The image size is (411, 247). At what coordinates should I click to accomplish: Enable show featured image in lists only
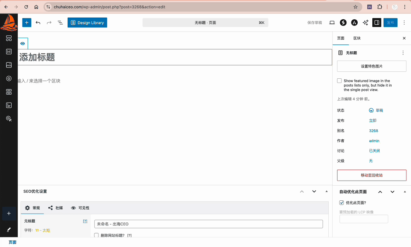340,81
